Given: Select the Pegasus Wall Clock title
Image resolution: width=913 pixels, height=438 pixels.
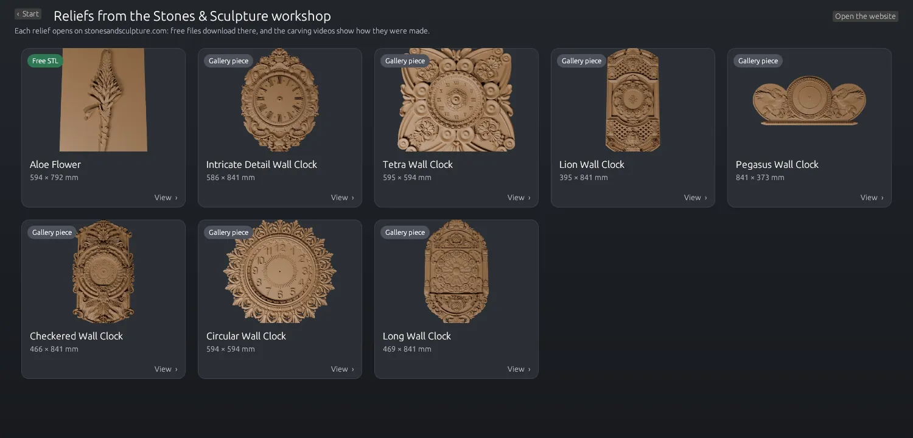Looking at the screenshot, I should pos(777,164).
